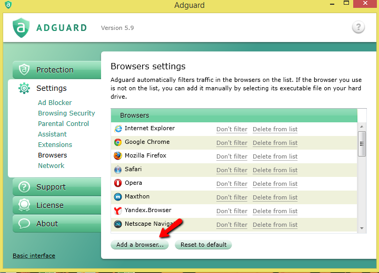Delete Safari from list

275,170
